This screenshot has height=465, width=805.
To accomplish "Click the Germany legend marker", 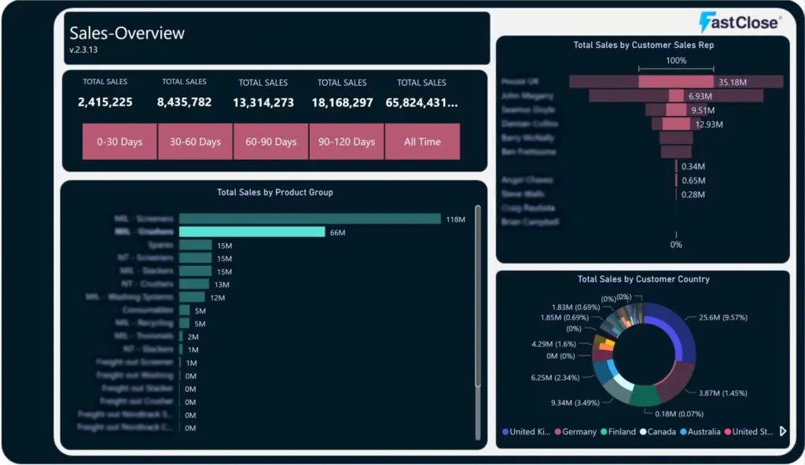I will click(x=557, y=432).
